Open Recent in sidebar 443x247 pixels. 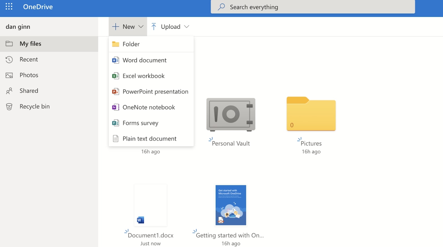point(49,59)
